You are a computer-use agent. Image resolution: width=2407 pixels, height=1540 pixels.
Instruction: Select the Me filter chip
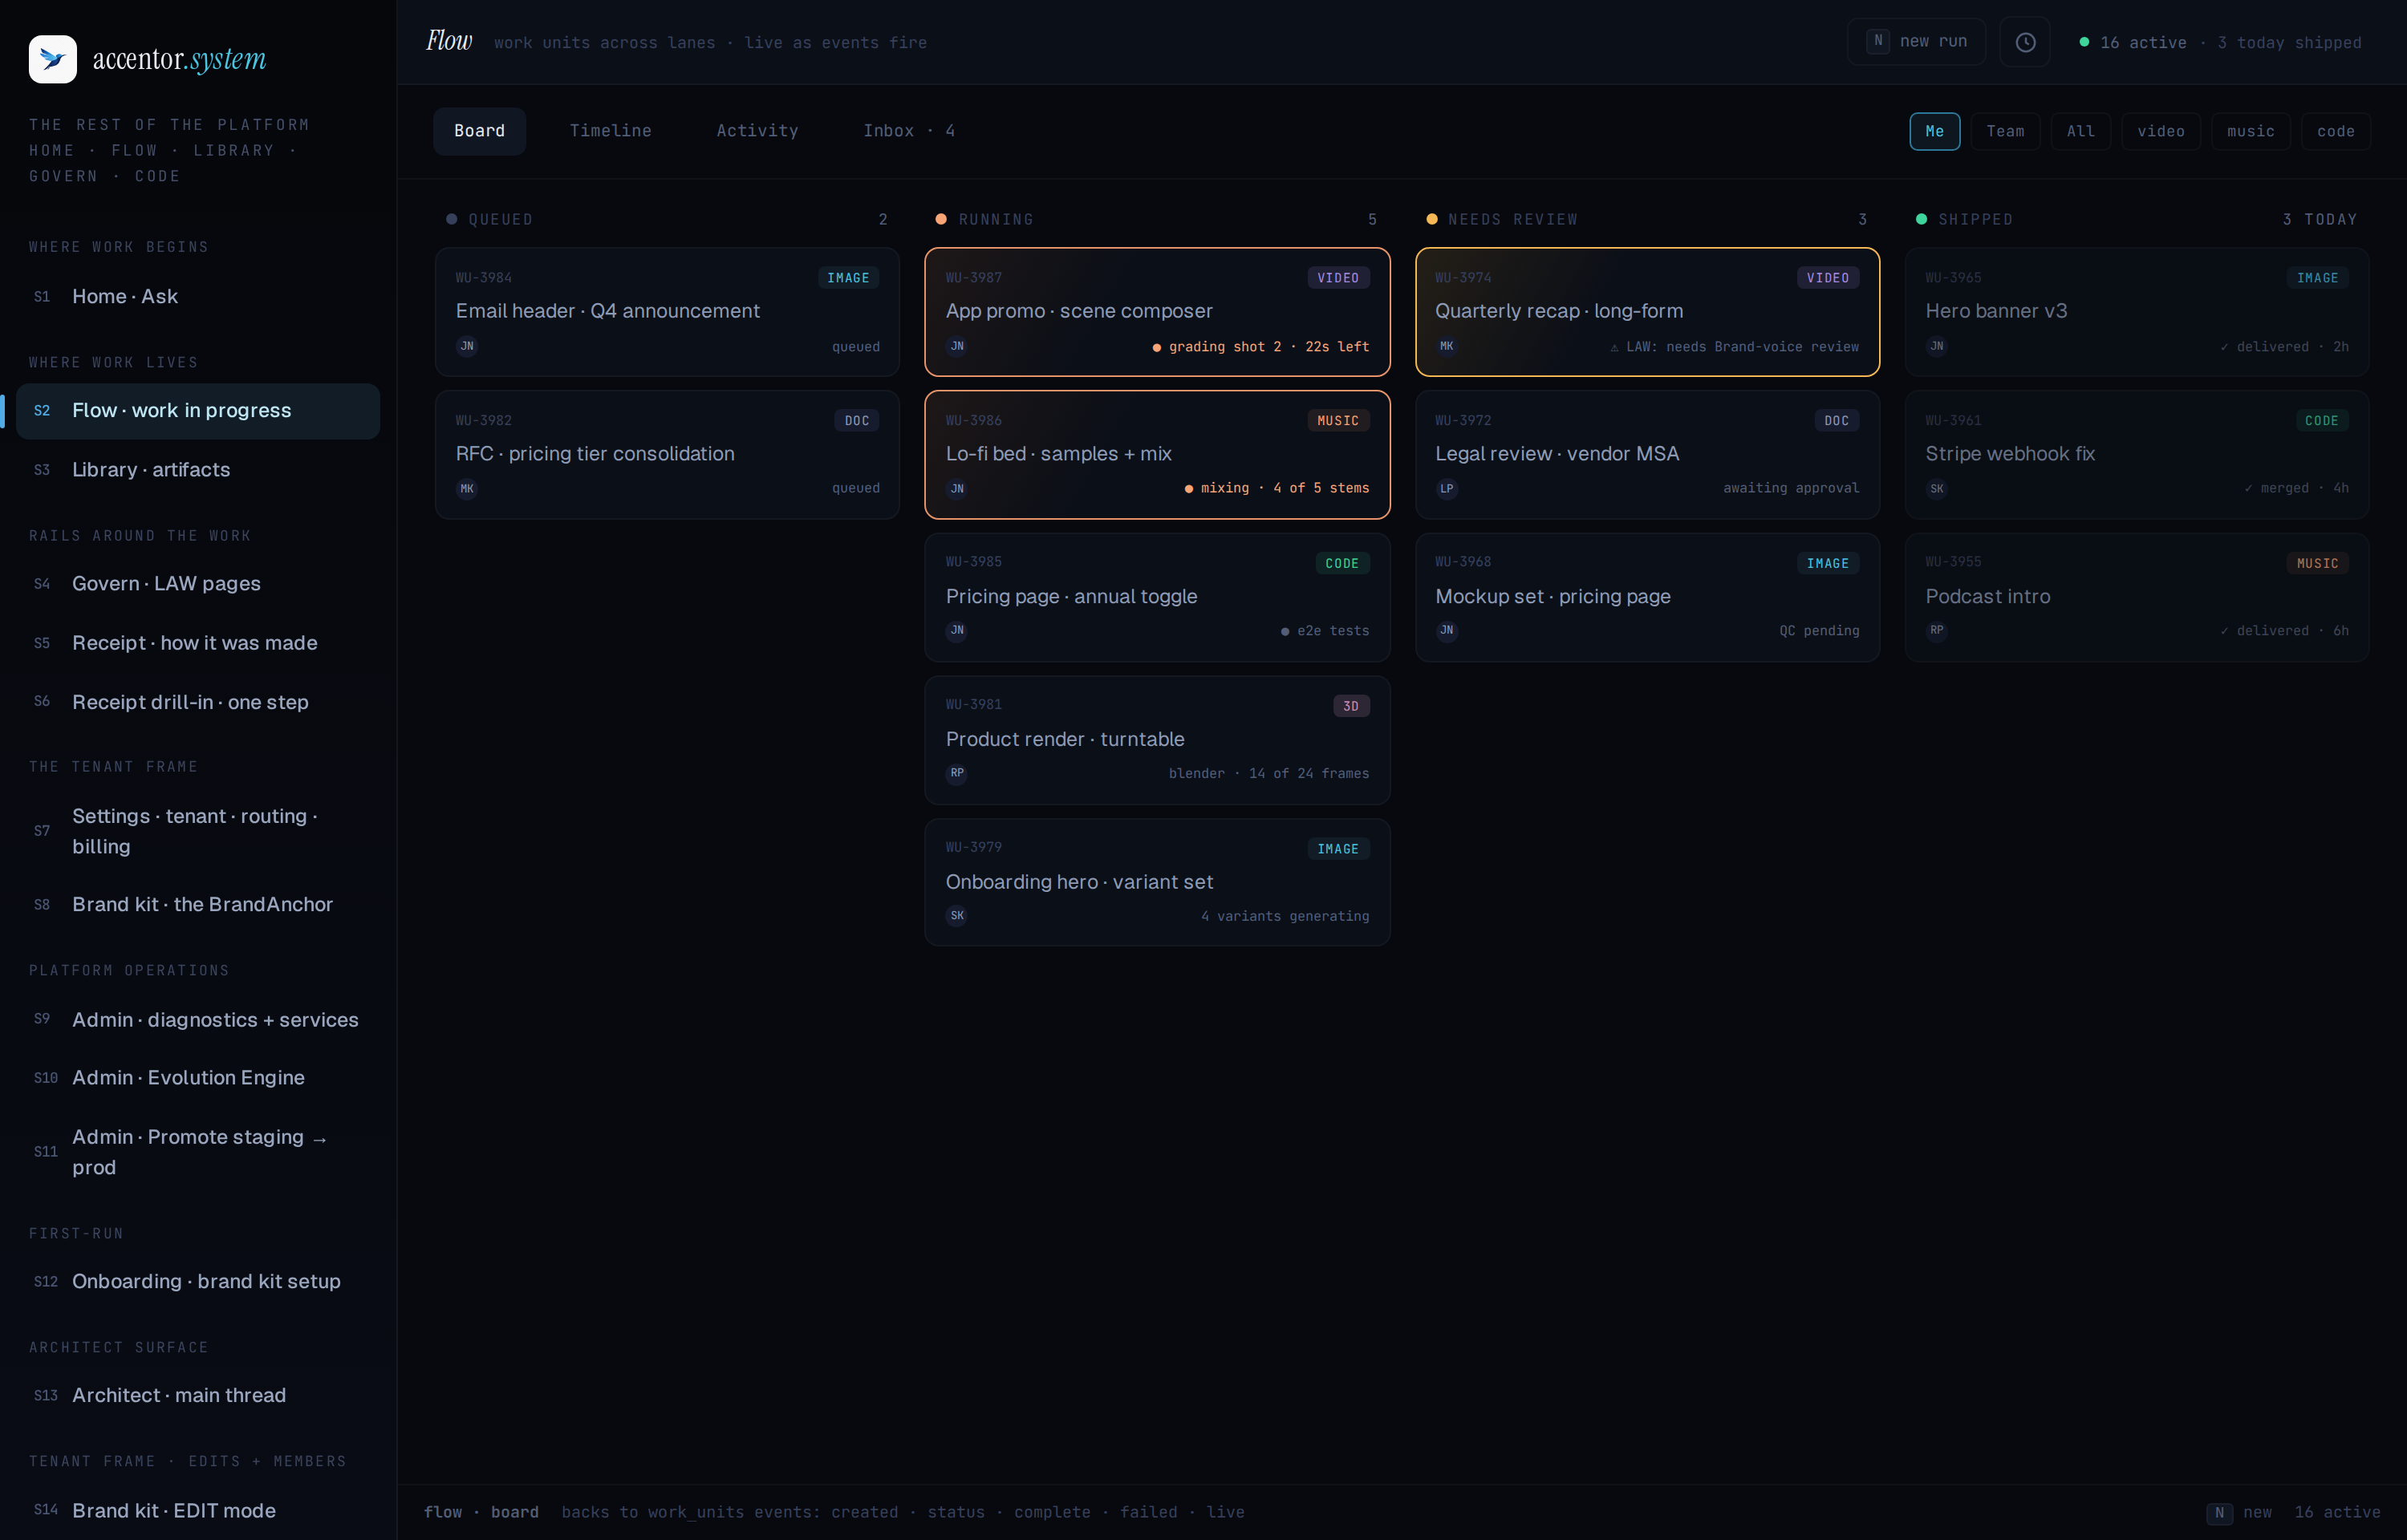[1934, 131]
